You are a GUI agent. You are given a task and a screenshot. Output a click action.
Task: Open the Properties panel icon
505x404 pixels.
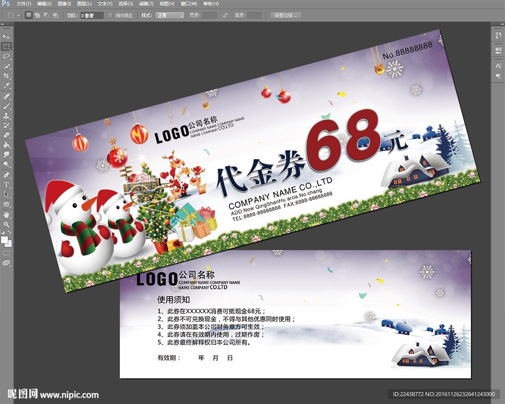pos(498,50)
